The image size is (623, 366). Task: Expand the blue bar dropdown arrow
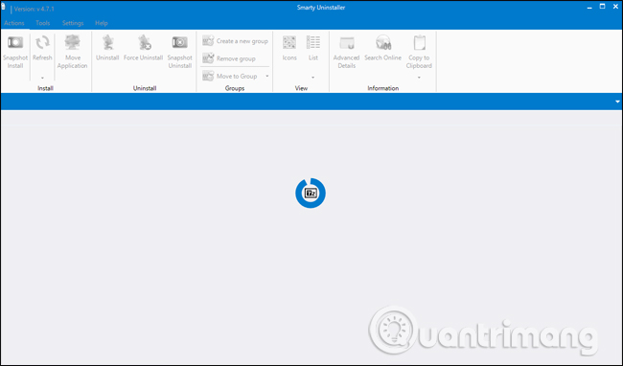pos(617,102)
